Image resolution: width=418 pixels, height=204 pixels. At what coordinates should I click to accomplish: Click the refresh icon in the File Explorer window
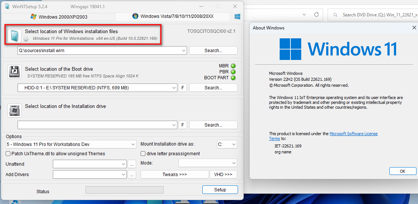pyautogui.click(x=316, y=15)
